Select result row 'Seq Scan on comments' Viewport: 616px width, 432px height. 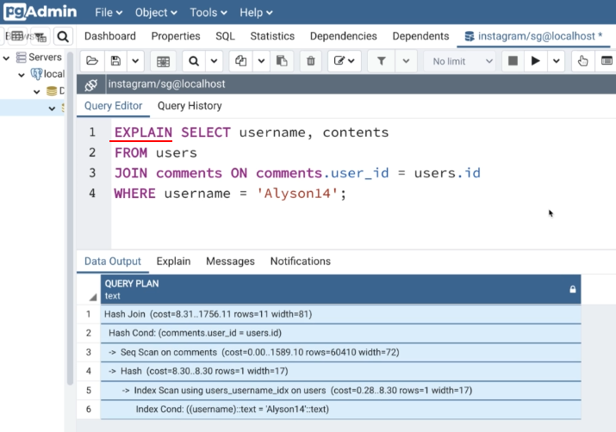coord(340,352)
